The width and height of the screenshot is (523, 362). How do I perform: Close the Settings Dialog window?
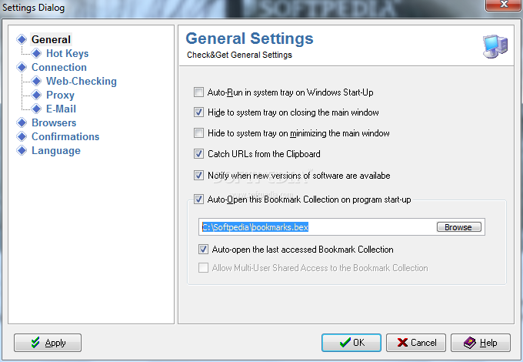(x=504, y=5)
